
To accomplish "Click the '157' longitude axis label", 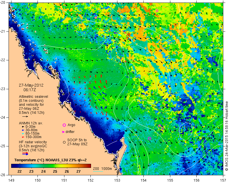I will click(x=223, y=180).
